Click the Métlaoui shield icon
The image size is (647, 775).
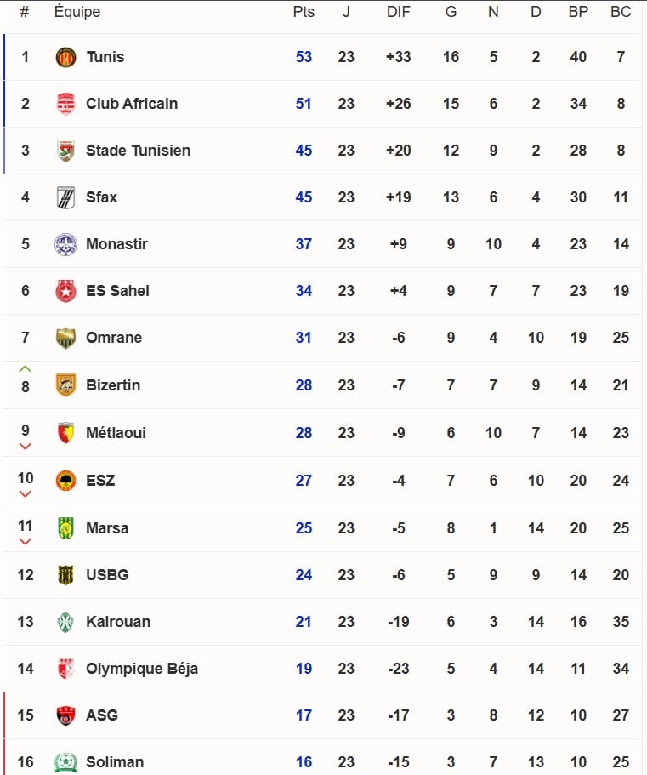65,433
